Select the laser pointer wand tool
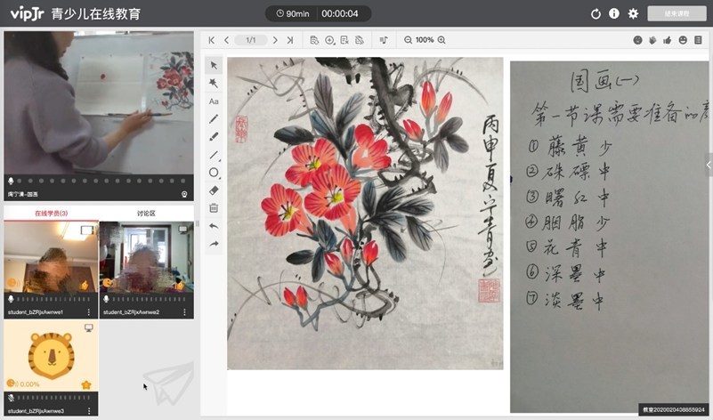The image size is (713, 420). click(x=214, y=83)
